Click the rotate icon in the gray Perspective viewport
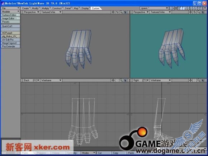 (117, 12)
